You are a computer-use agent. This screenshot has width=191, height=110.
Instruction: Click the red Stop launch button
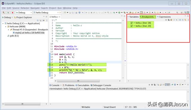13,13
